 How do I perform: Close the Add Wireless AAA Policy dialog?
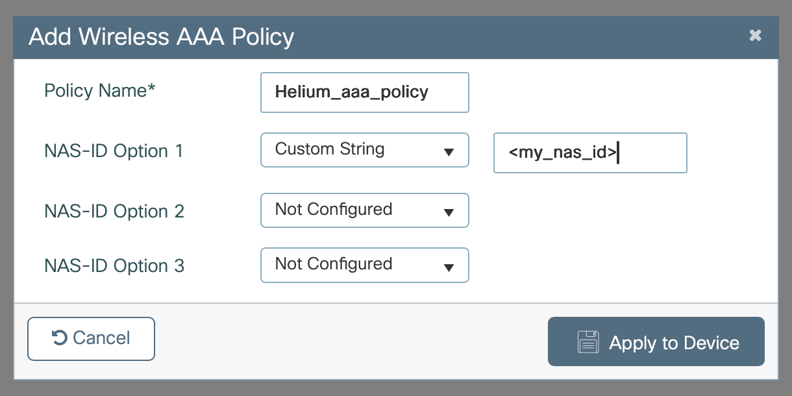point(755,36)
